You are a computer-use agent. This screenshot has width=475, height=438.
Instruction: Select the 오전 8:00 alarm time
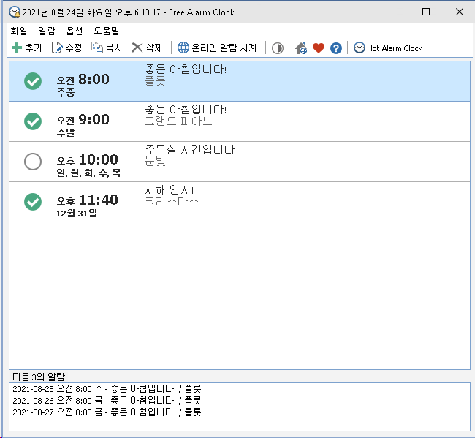pos(83,80)
